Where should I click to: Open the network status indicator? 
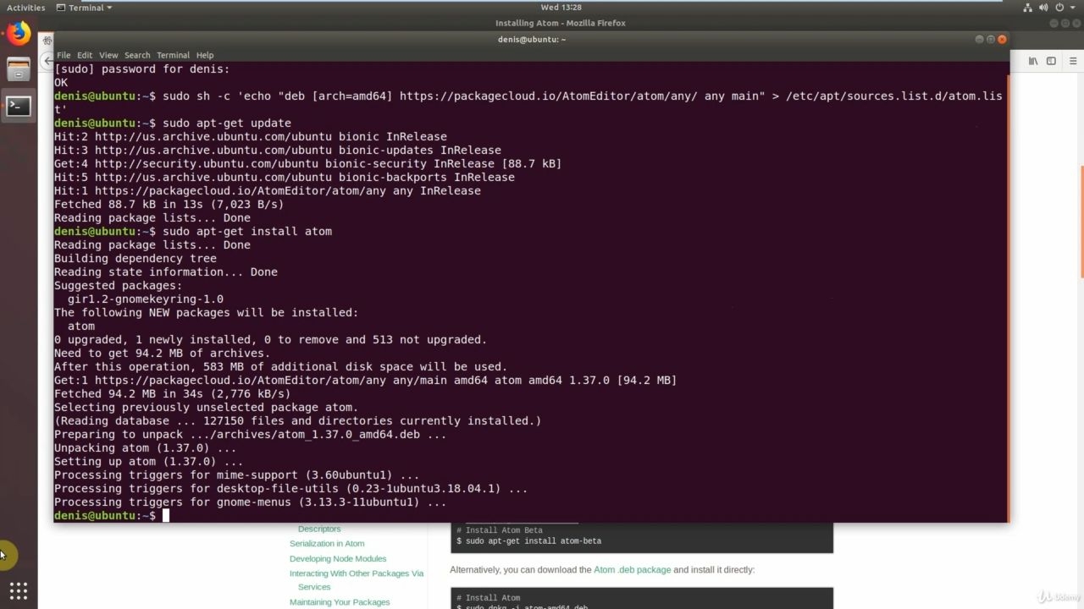pyautogui.click(x=1028, y=8)
